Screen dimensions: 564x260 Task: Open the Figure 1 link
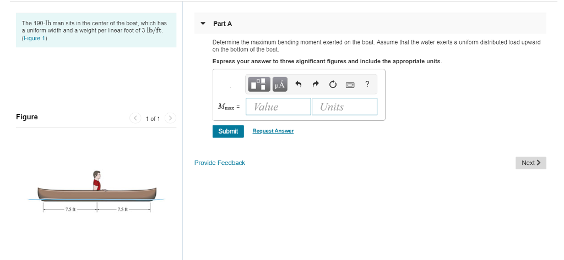pos(35,38)
